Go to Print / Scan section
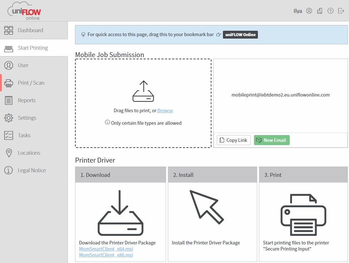 (34, 83)
